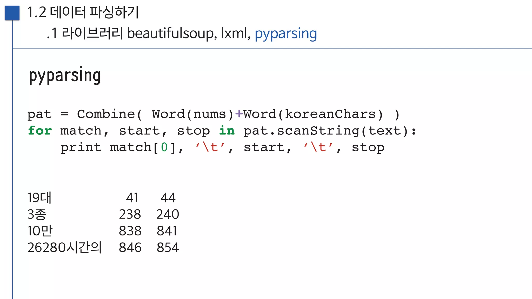Click the slide title '1.2 데이터 파싱하기'
This screenshot has width=532, height=299.
coord(83,12)
